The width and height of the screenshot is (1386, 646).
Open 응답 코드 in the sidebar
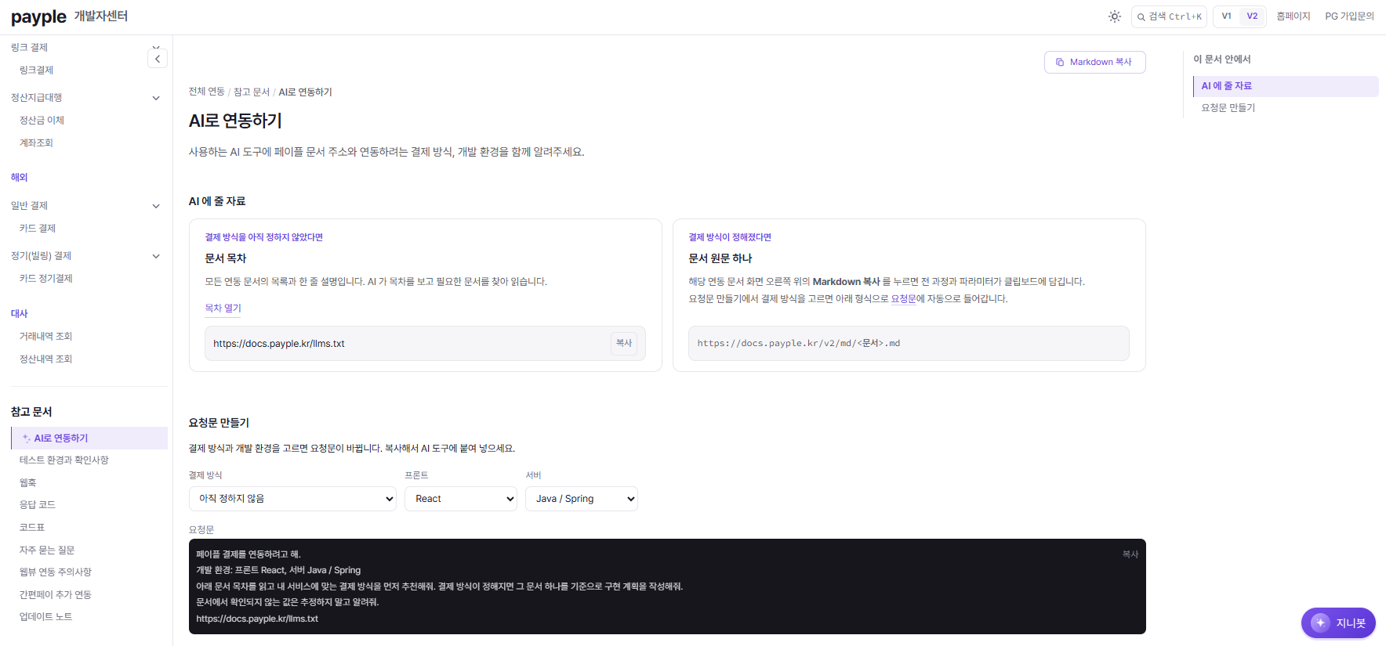(38, 505)
